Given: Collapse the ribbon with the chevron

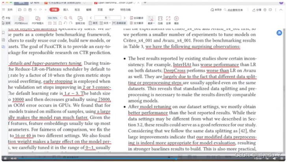Looking at the screenshot, I should pyautogui.click(x=281, y=10).
